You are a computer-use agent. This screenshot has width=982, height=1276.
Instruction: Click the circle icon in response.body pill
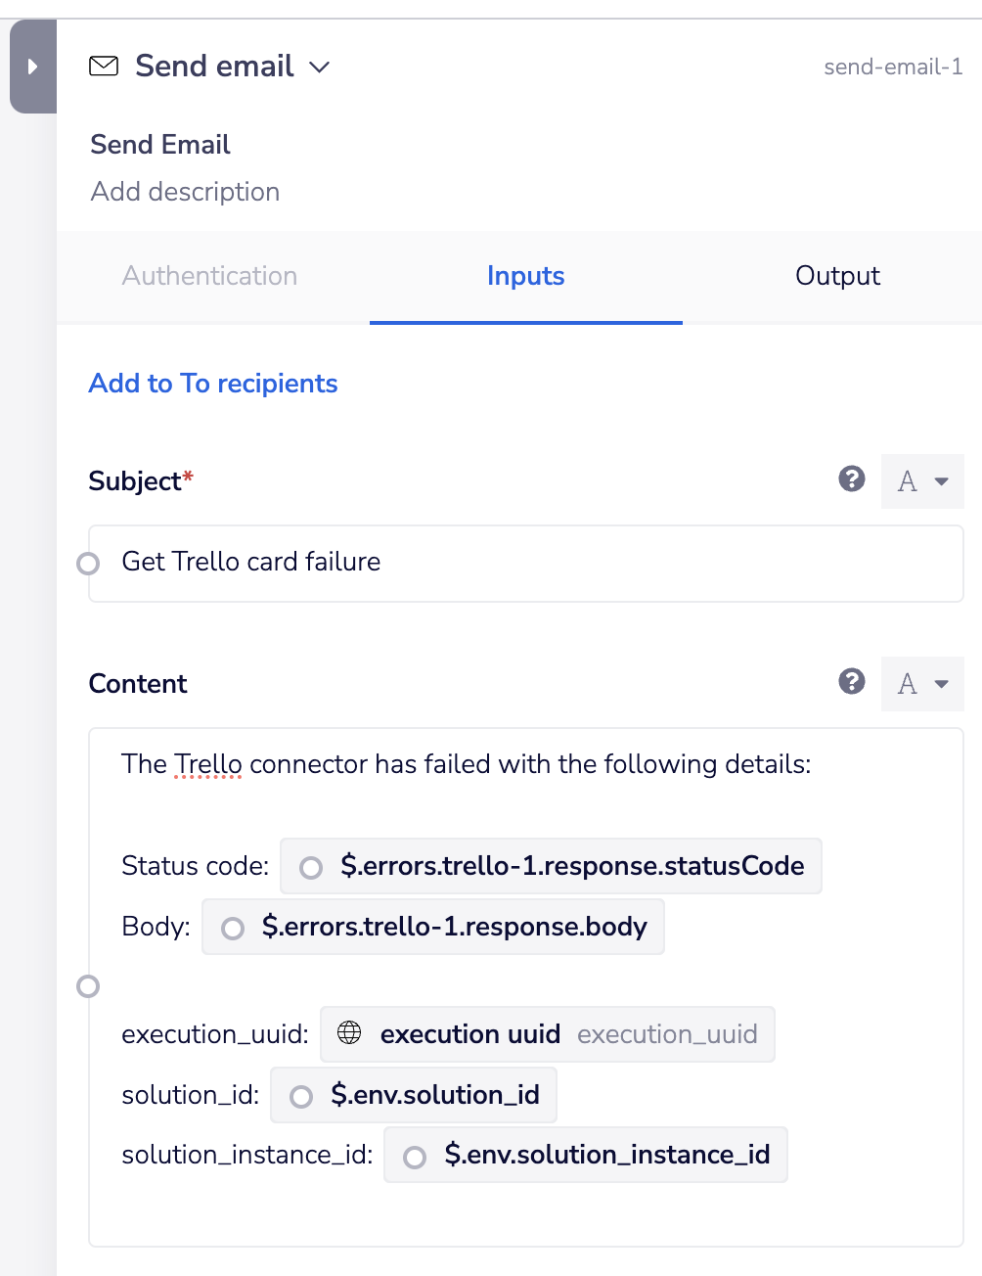(233, 928)
